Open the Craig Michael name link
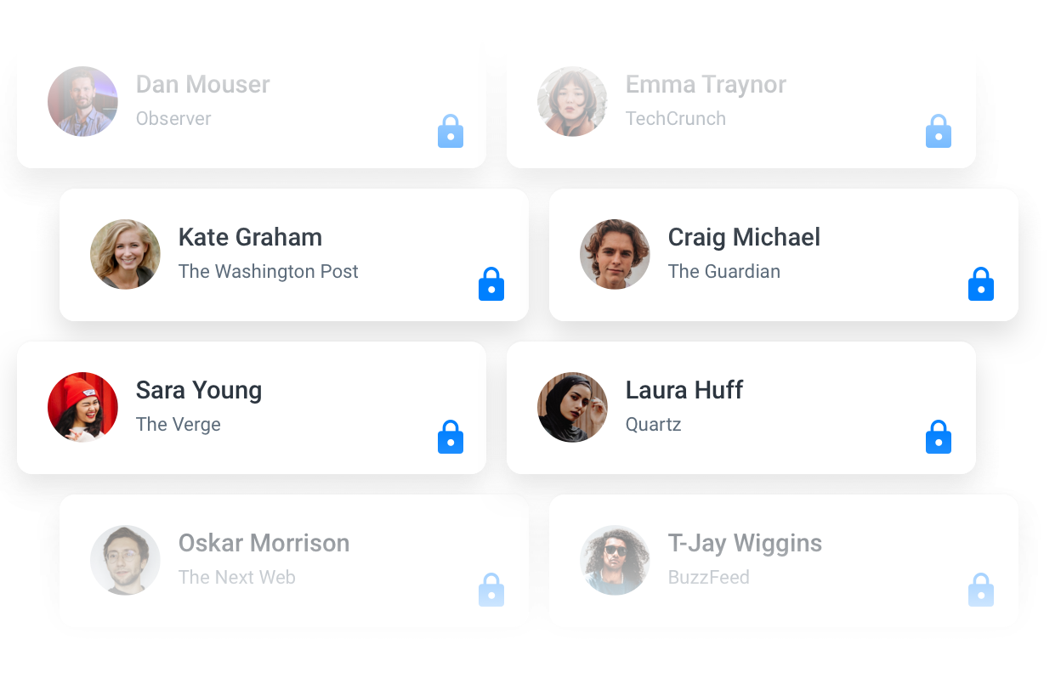Image resolution: width=1061 pixels, height=678 pixels. click(744, 237)
